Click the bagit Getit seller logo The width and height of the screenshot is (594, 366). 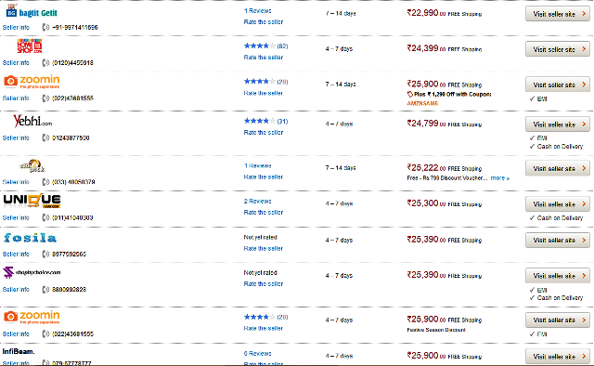click(32, 11)
